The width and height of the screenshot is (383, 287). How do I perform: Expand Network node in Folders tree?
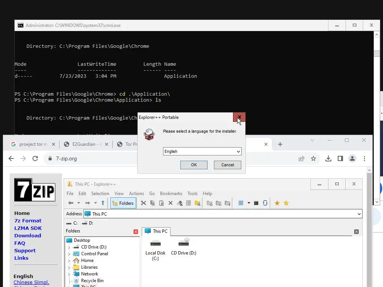69,274
